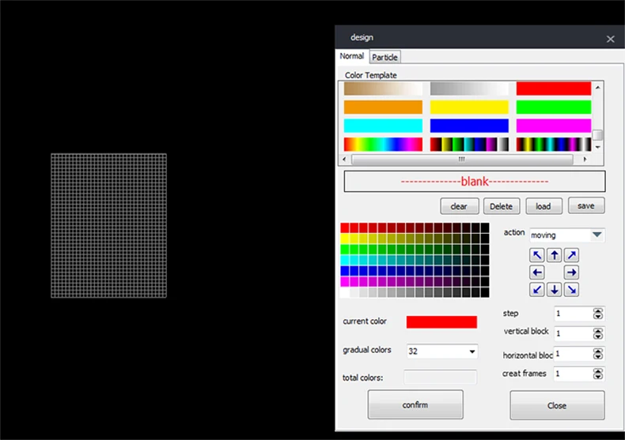Select the yellow color template
Screen dimensions: 625x440
point(469,107)
